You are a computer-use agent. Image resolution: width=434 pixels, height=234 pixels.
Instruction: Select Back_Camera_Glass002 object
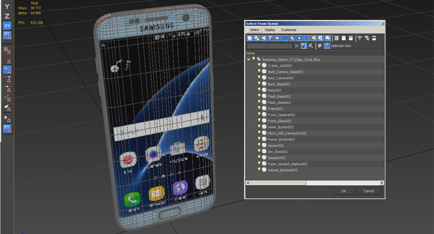coord(285,72)
